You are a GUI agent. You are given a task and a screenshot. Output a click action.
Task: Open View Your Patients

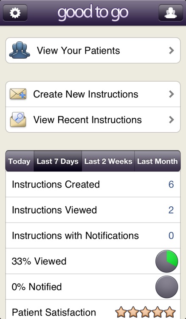(x=93, y=51)
